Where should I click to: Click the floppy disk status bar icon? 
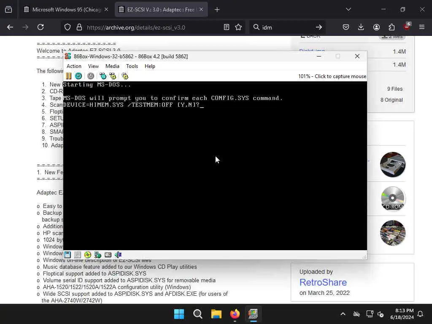click(x=67, y=255)
